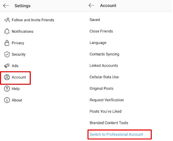
Task: Open Branded Content Tools
Action: 109,123
